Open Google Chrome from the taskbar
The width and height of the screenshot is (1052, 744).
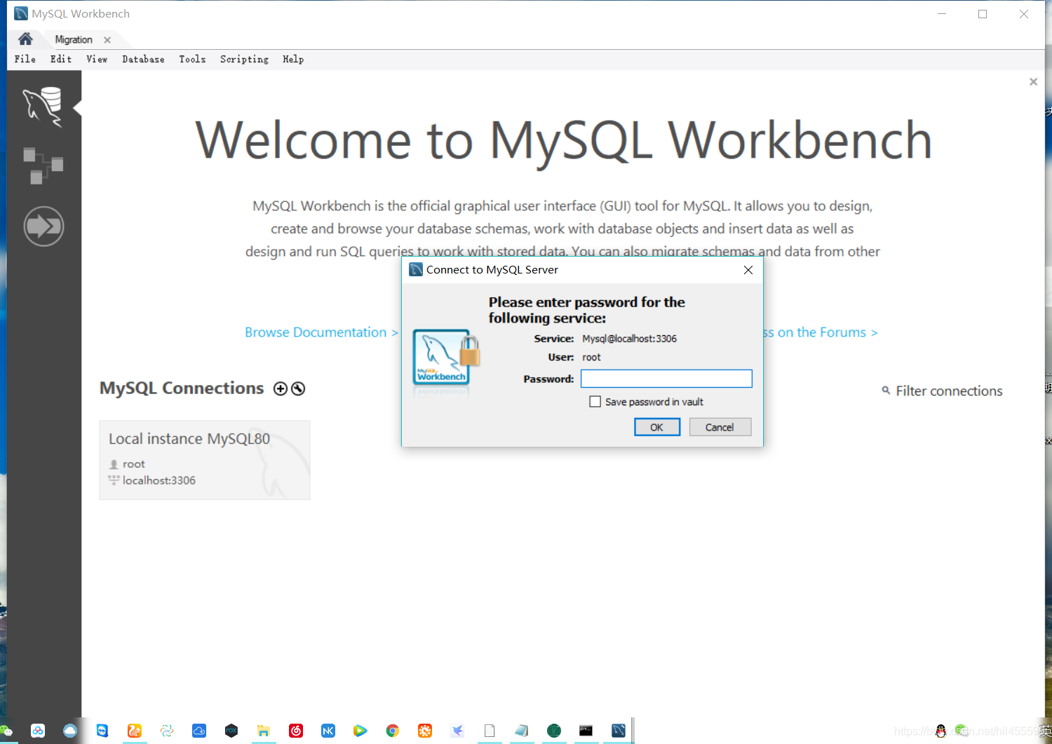pos(393,731)
